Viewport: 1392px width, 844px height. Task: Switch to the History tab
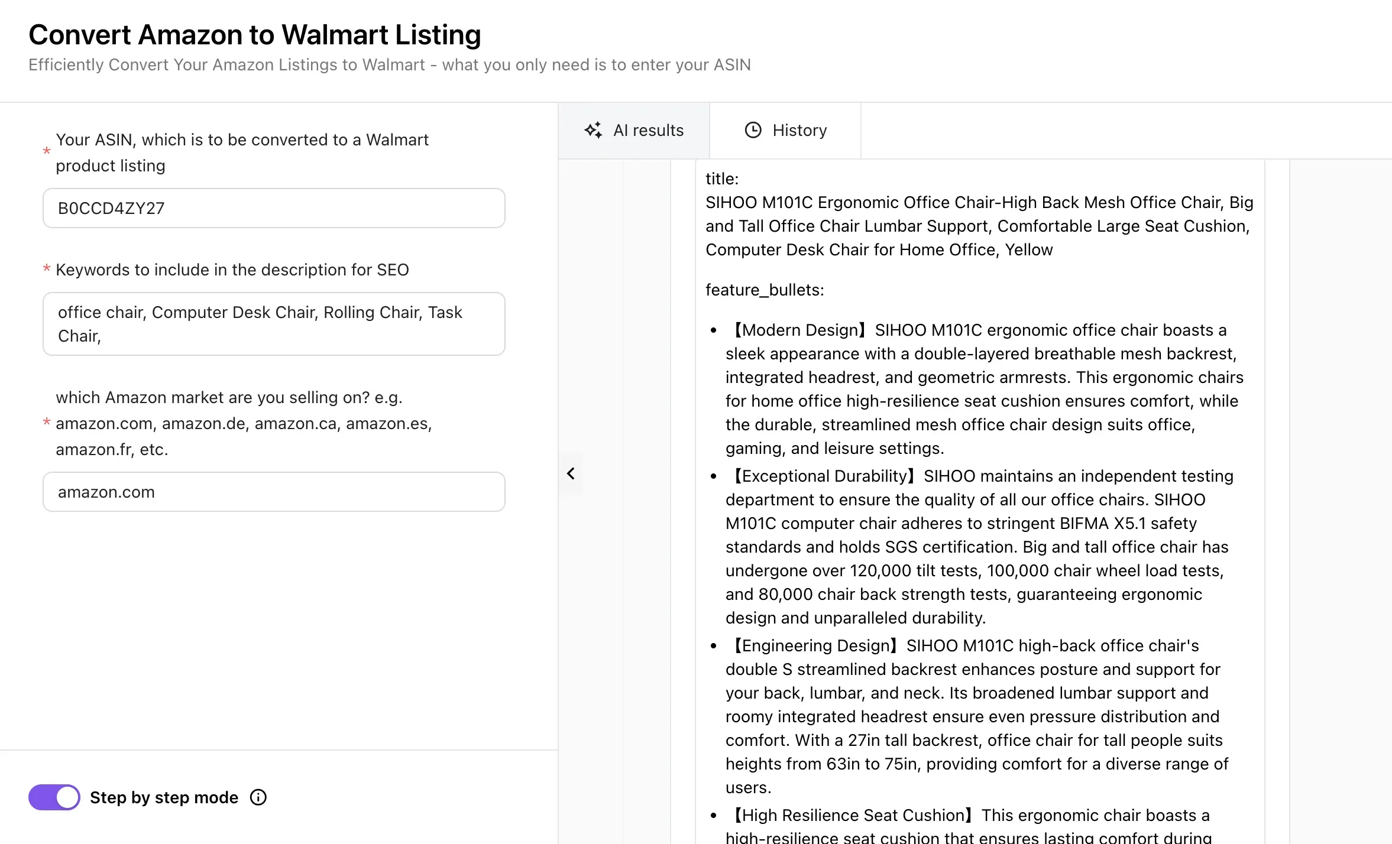click(x=786, y=130)
